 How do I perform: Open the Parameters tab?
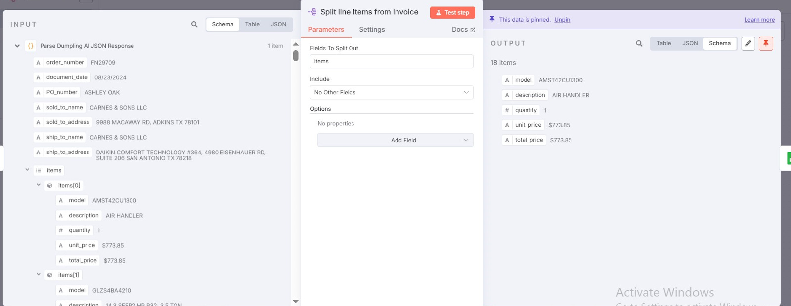tap(326, 30)
